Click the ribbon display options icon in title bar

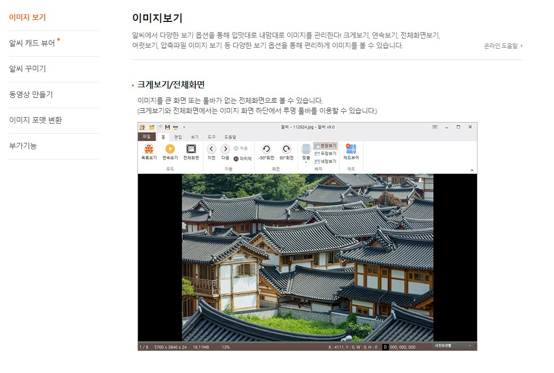pyautogui.click(x=435, y=127)
